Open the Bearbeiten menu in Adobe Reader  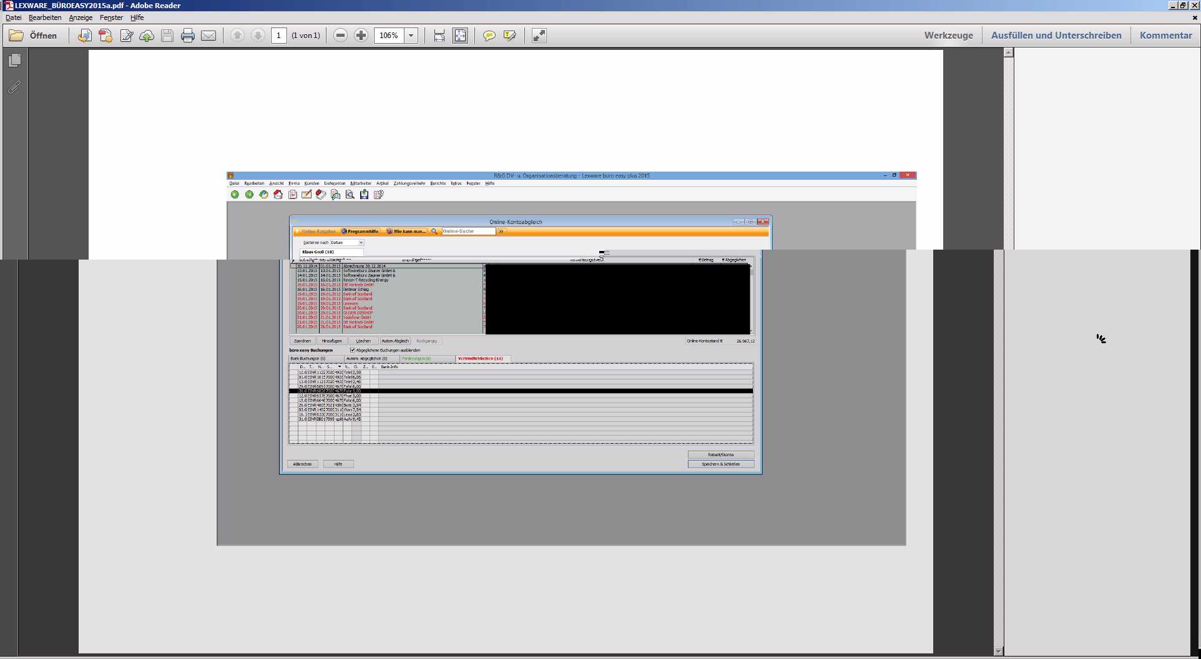click(x=45, y=17)
